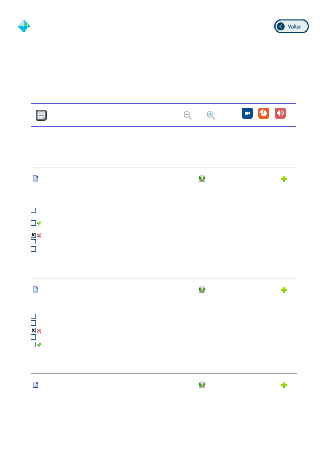Image resolution: width=326 pixels, height=462 pixels.
Task: Check the first option of the first question
Action: pyautogui.click(x=33, y=210)
